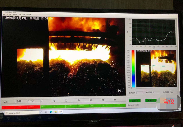Select the temperature field showing 1362
The image size is (183, 127).
21,101
